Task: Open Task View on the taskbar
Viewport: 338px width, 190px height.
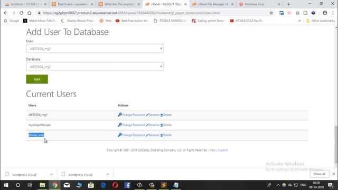Action: pyautogui.click(x=30, y=185)
